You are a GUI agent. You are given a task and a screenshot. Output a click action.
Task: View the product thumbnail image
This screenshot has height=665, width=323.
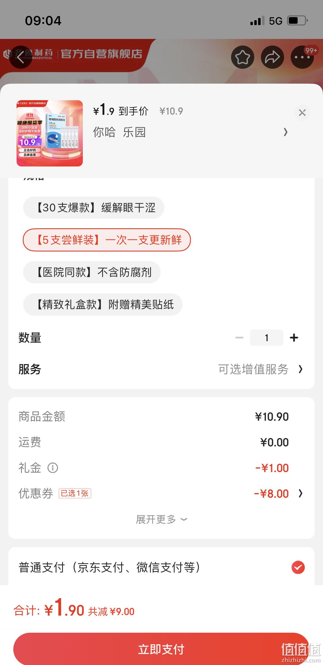tap(50, 133)
